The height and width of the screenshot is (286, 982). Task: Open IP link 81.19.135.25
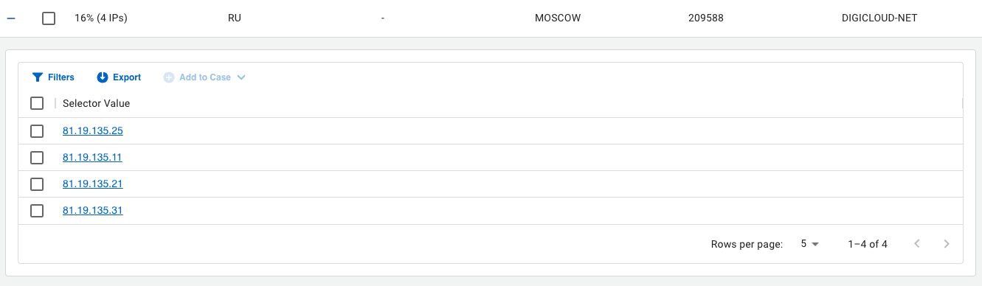[x=92, y=131]
